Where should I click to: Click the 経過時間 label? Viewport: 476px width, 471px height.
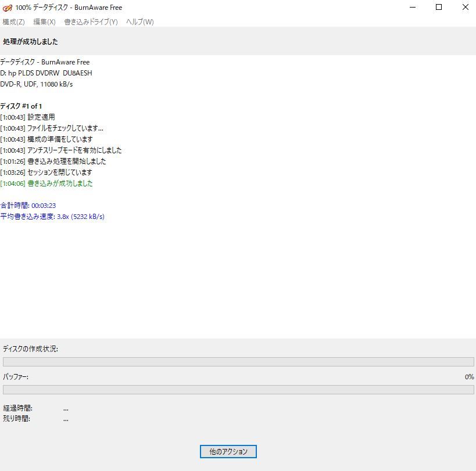pyautogui.click(x=17, y=408)
